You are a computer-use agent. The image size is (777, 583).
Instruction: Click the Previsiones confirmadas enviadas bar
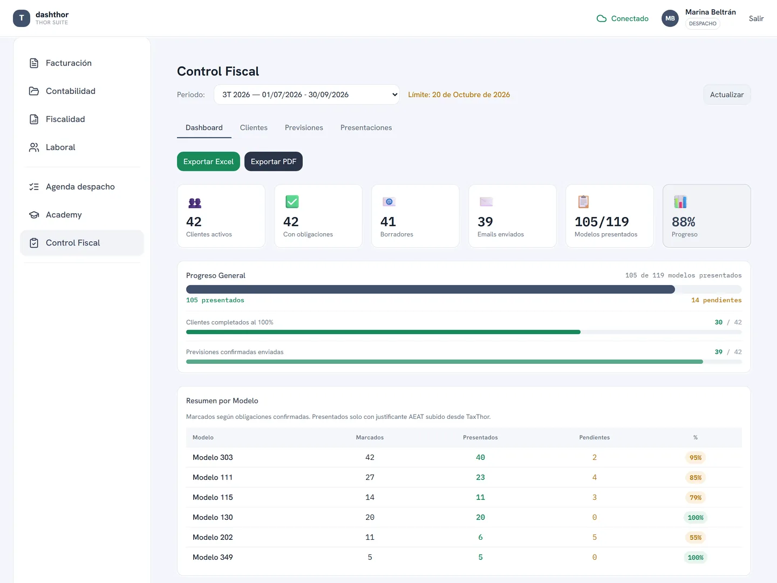pyautogui.click(x=464, y=362)
